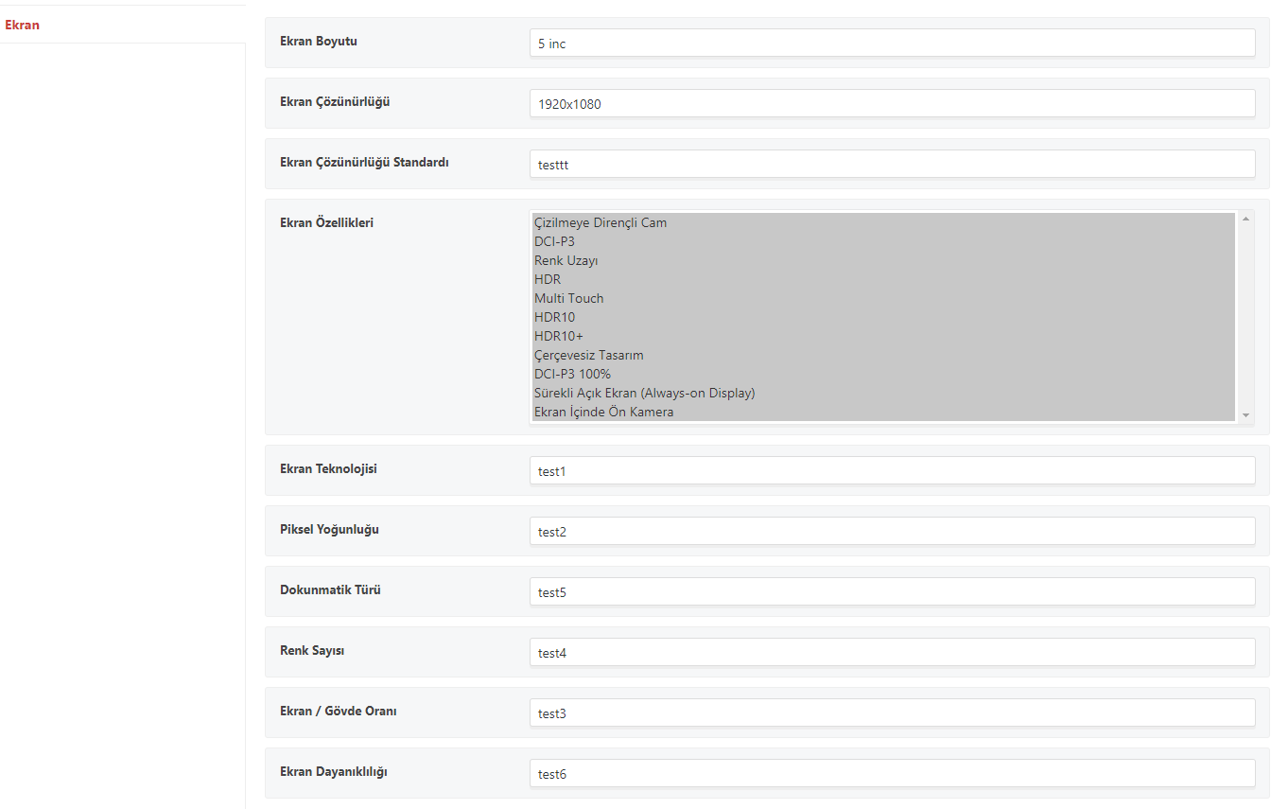The height and width of the screenshot is (809, 1271).
Task: Select the HDR list option
Action: 883,279
